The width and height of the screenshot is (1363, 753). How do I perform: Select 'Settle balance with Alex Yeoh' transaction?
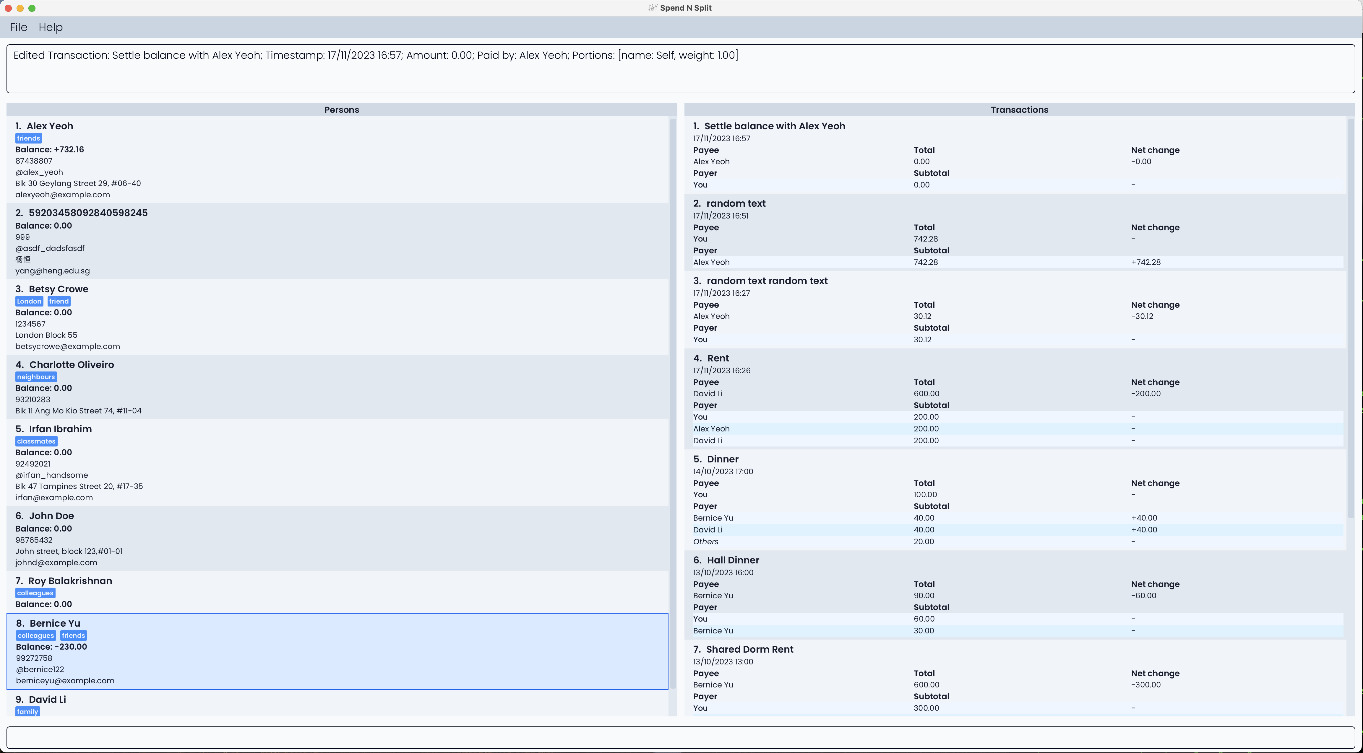point(775,126)
